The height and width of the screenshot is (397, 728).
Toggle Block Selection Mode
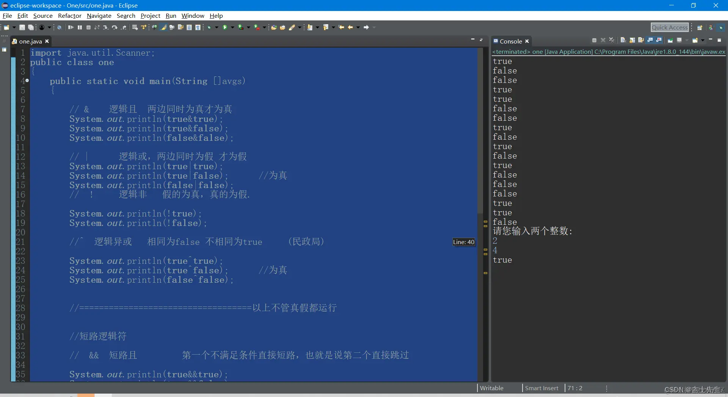pyautogui.click(x=189, y=27)
